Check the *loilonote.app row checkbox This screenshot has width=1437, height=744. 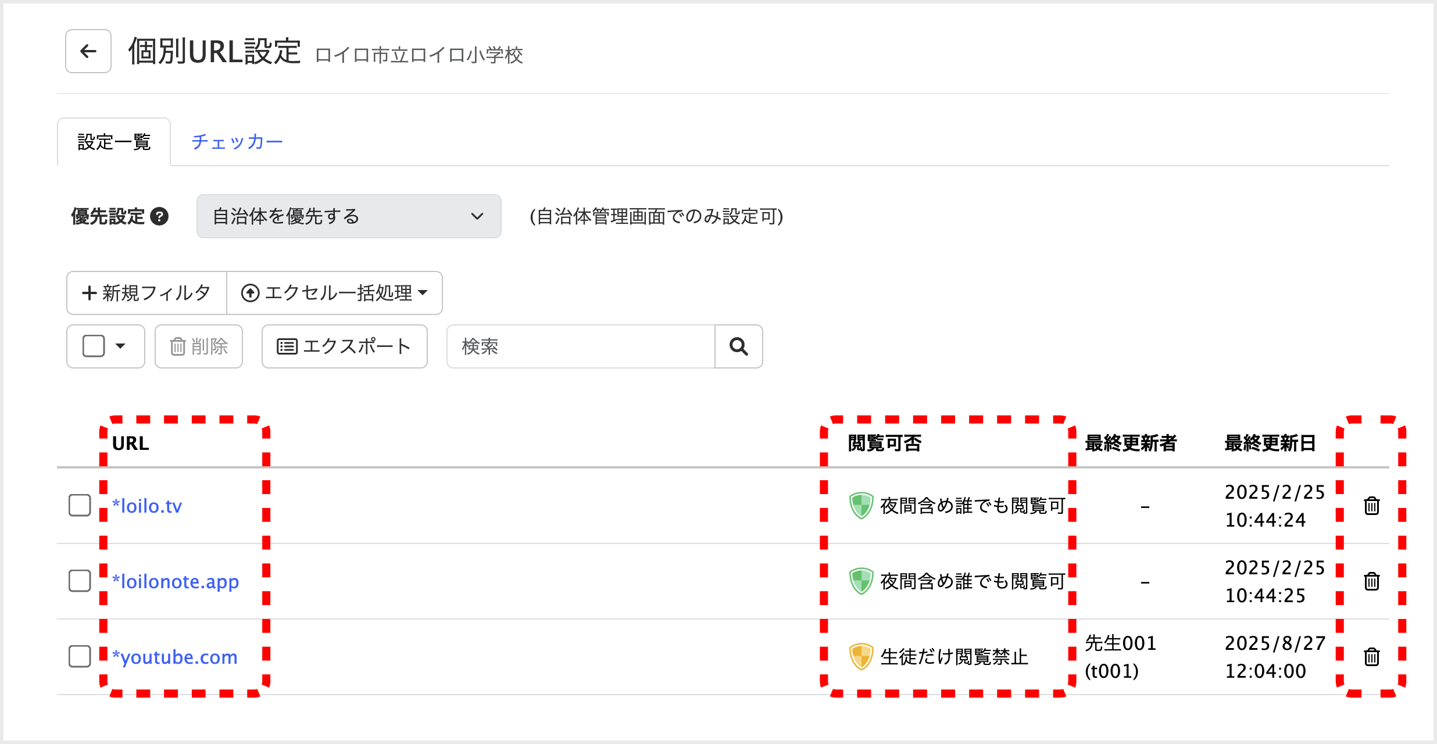tap(80, 581)
